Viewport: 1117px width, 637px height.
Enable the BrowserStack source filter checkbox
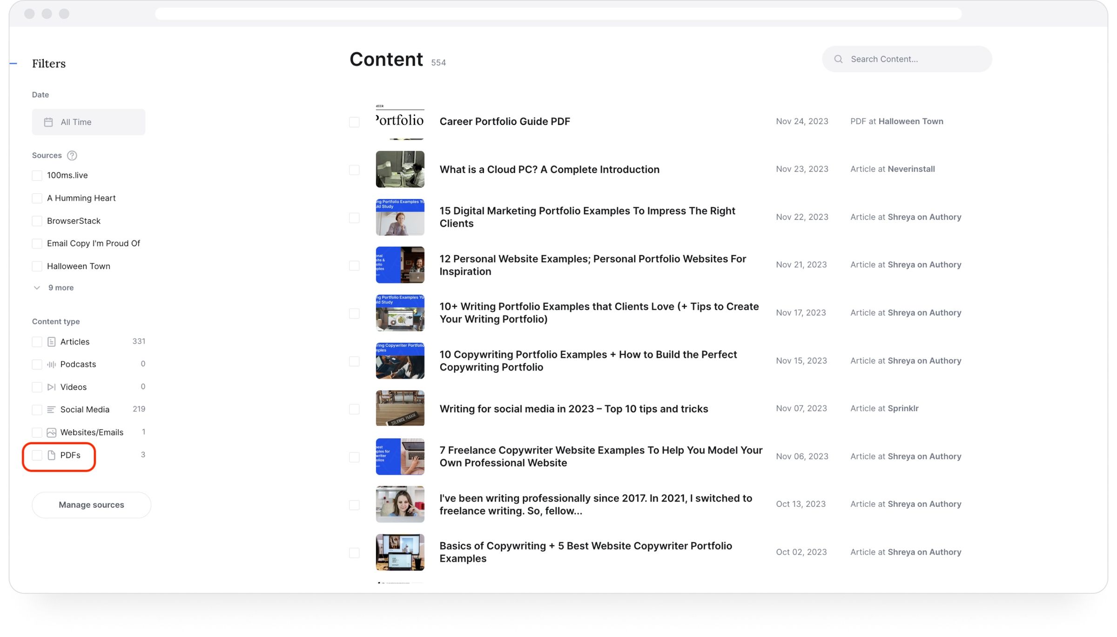pos(37,221)
